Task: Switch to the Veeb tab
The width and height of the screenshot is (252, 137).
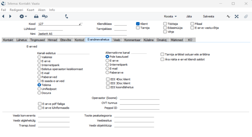Action: pos(117,40)
